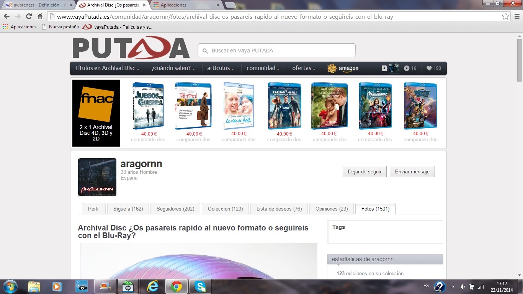
Task: Open new tab button
Action: coord(230,5)
